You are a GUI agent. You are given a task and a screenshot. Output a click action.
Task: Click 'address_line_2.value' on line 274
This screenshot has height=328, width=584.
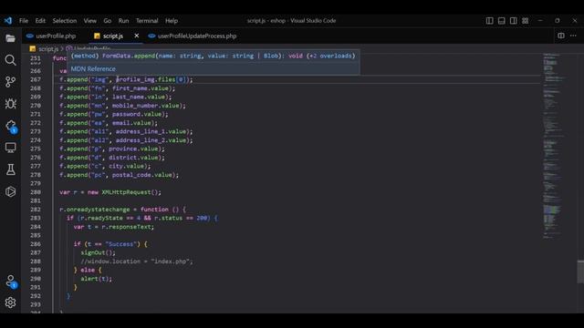(x=151, y=140)
